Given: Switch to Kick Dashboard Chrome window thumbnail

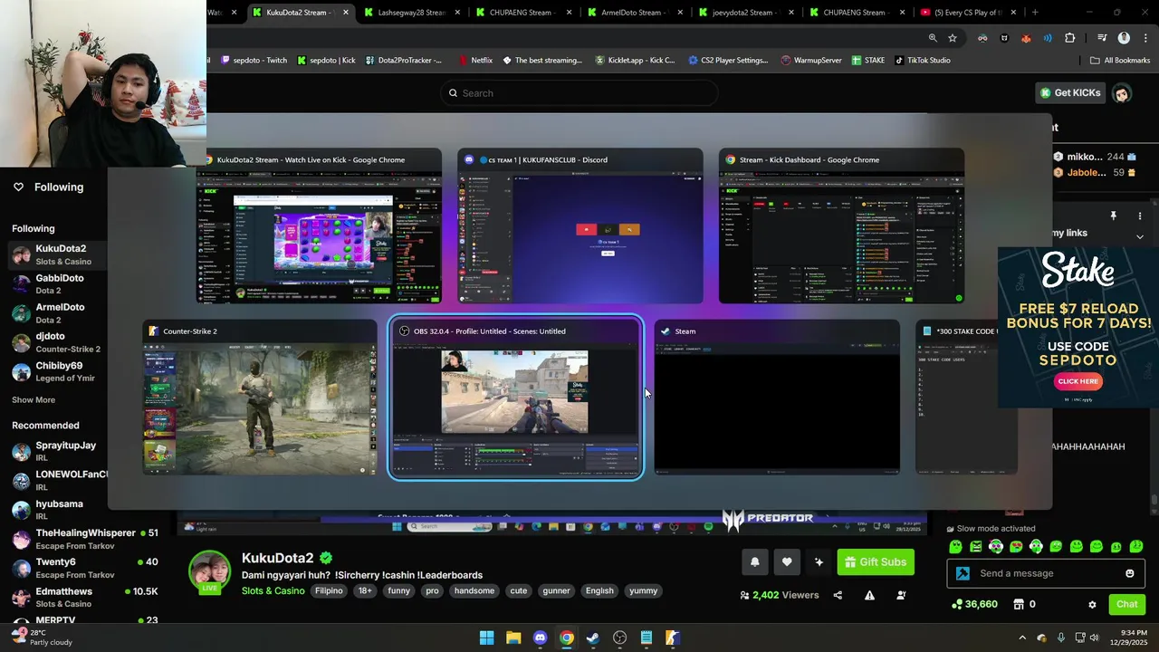Looking at the screenshot, I should [x=841, y=226].
